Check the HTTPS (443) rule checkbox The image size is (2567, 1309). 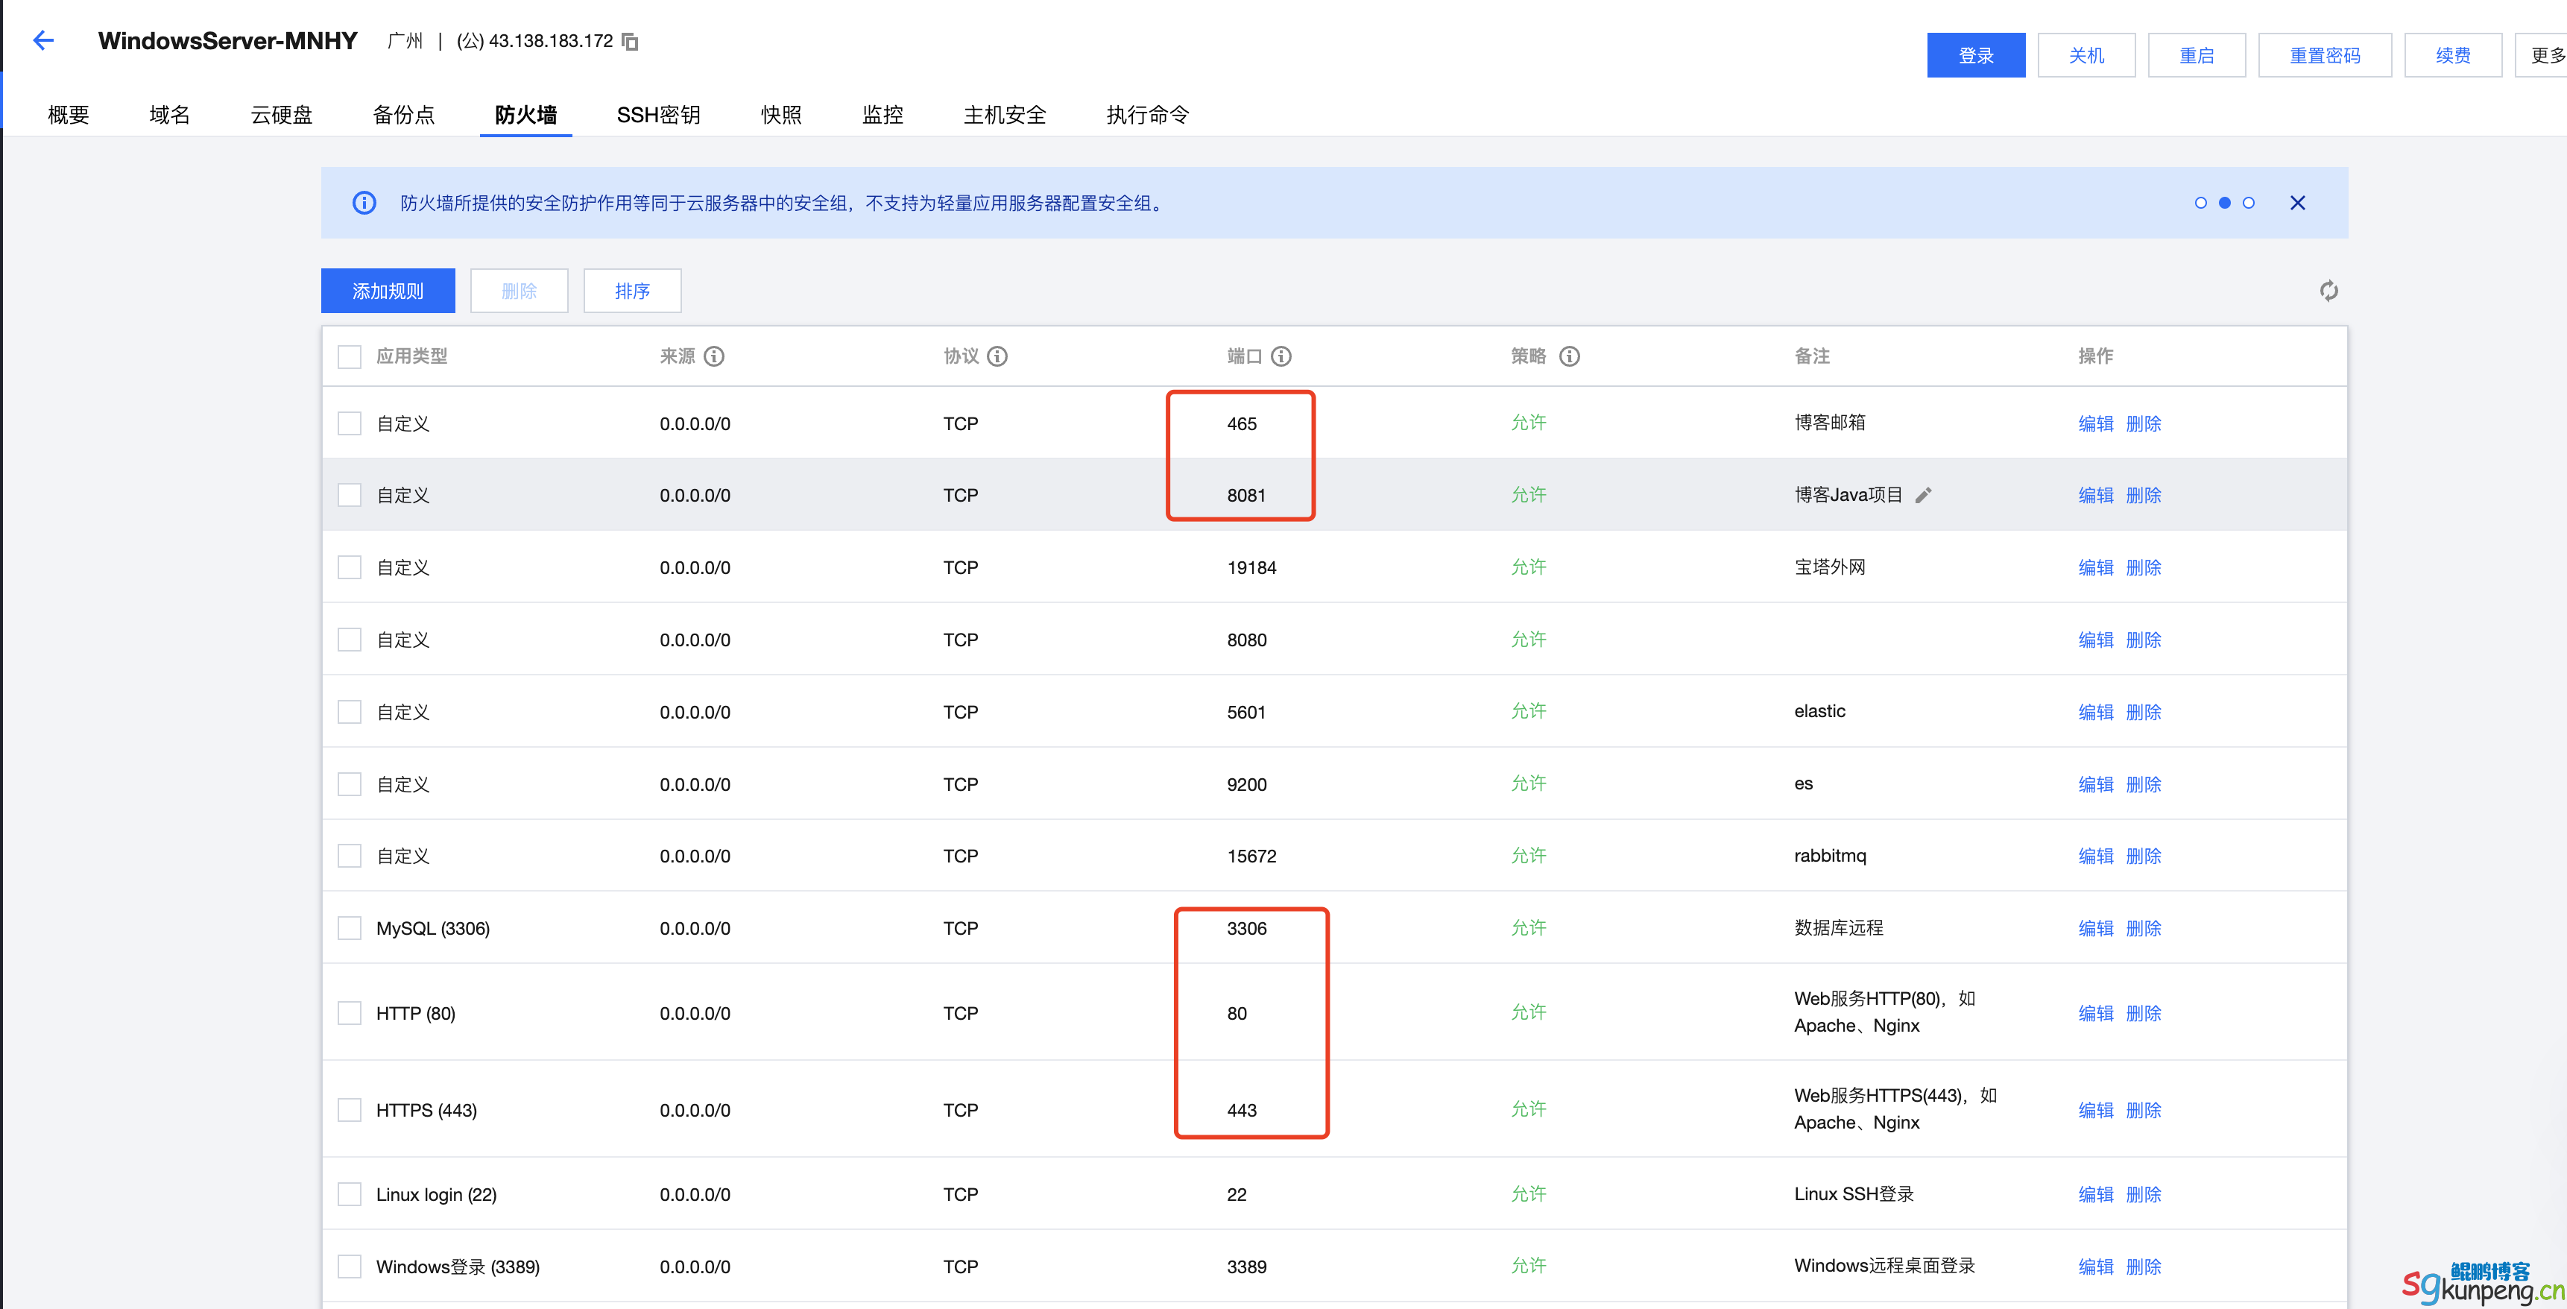[350, 1110]
